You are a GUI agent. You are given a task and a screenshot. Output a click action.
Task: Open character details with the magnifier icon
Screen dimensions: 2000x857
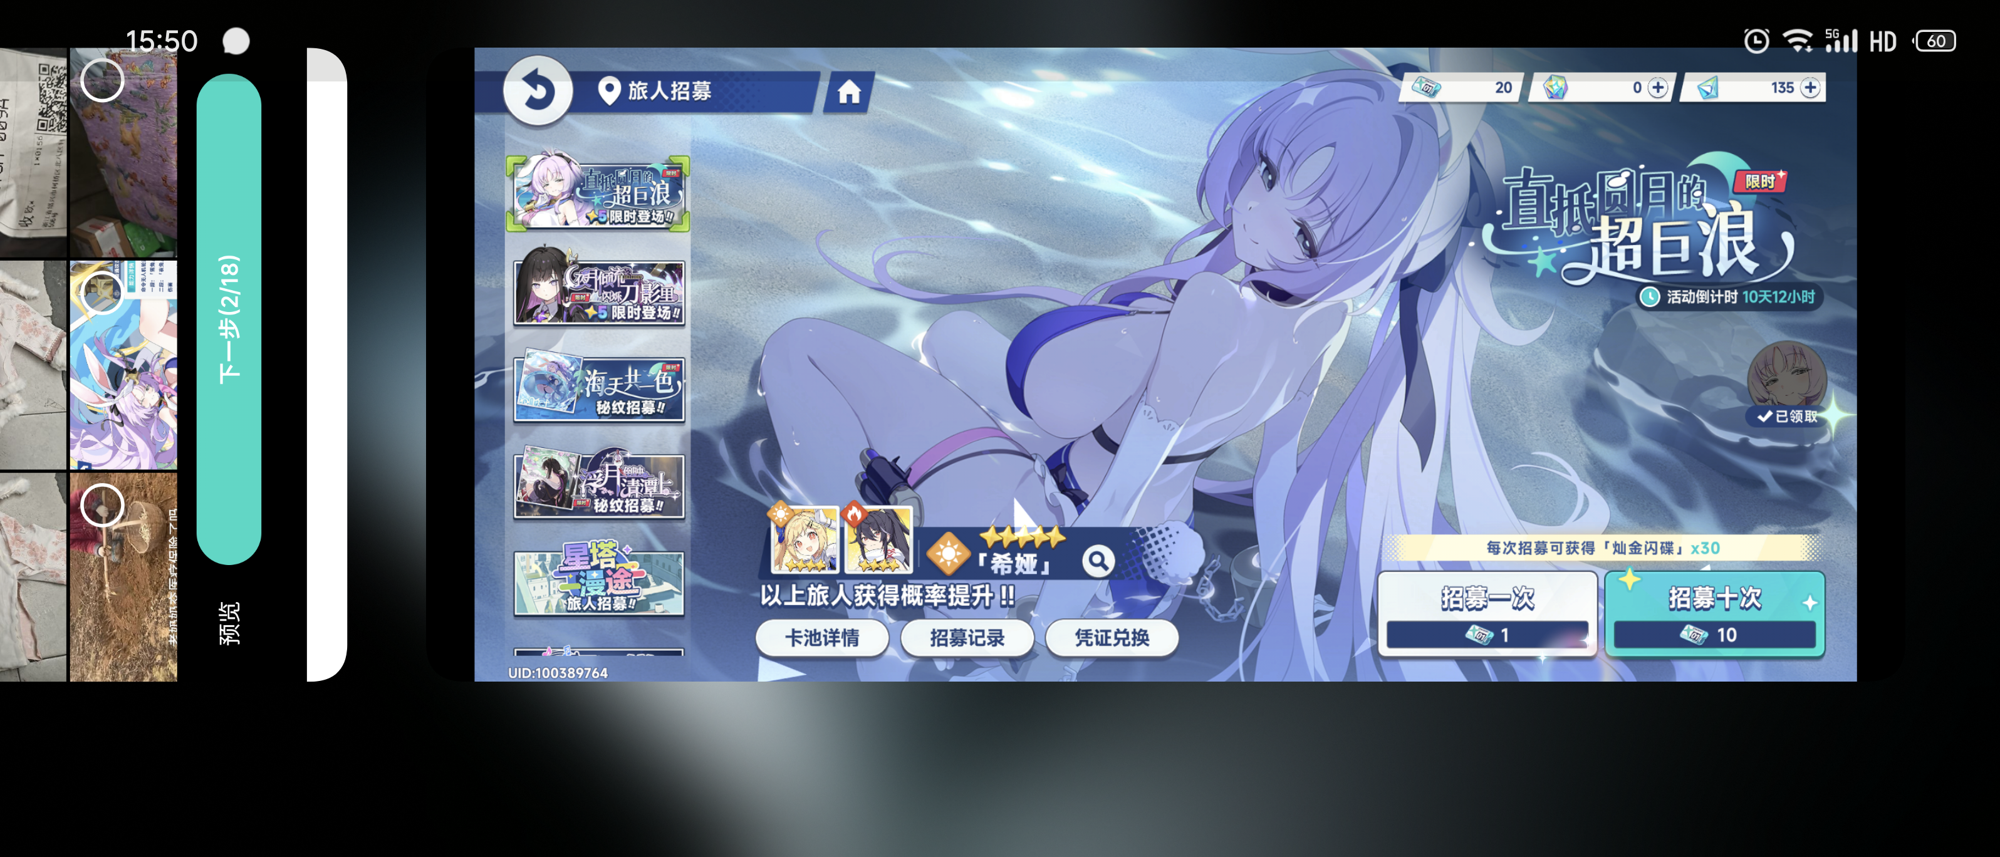point(1098,561)
